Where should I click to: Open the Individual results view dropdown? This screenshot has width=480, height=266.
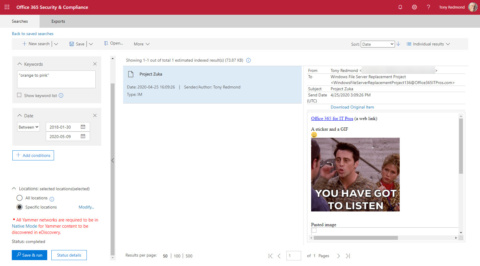tap(428, 44)
